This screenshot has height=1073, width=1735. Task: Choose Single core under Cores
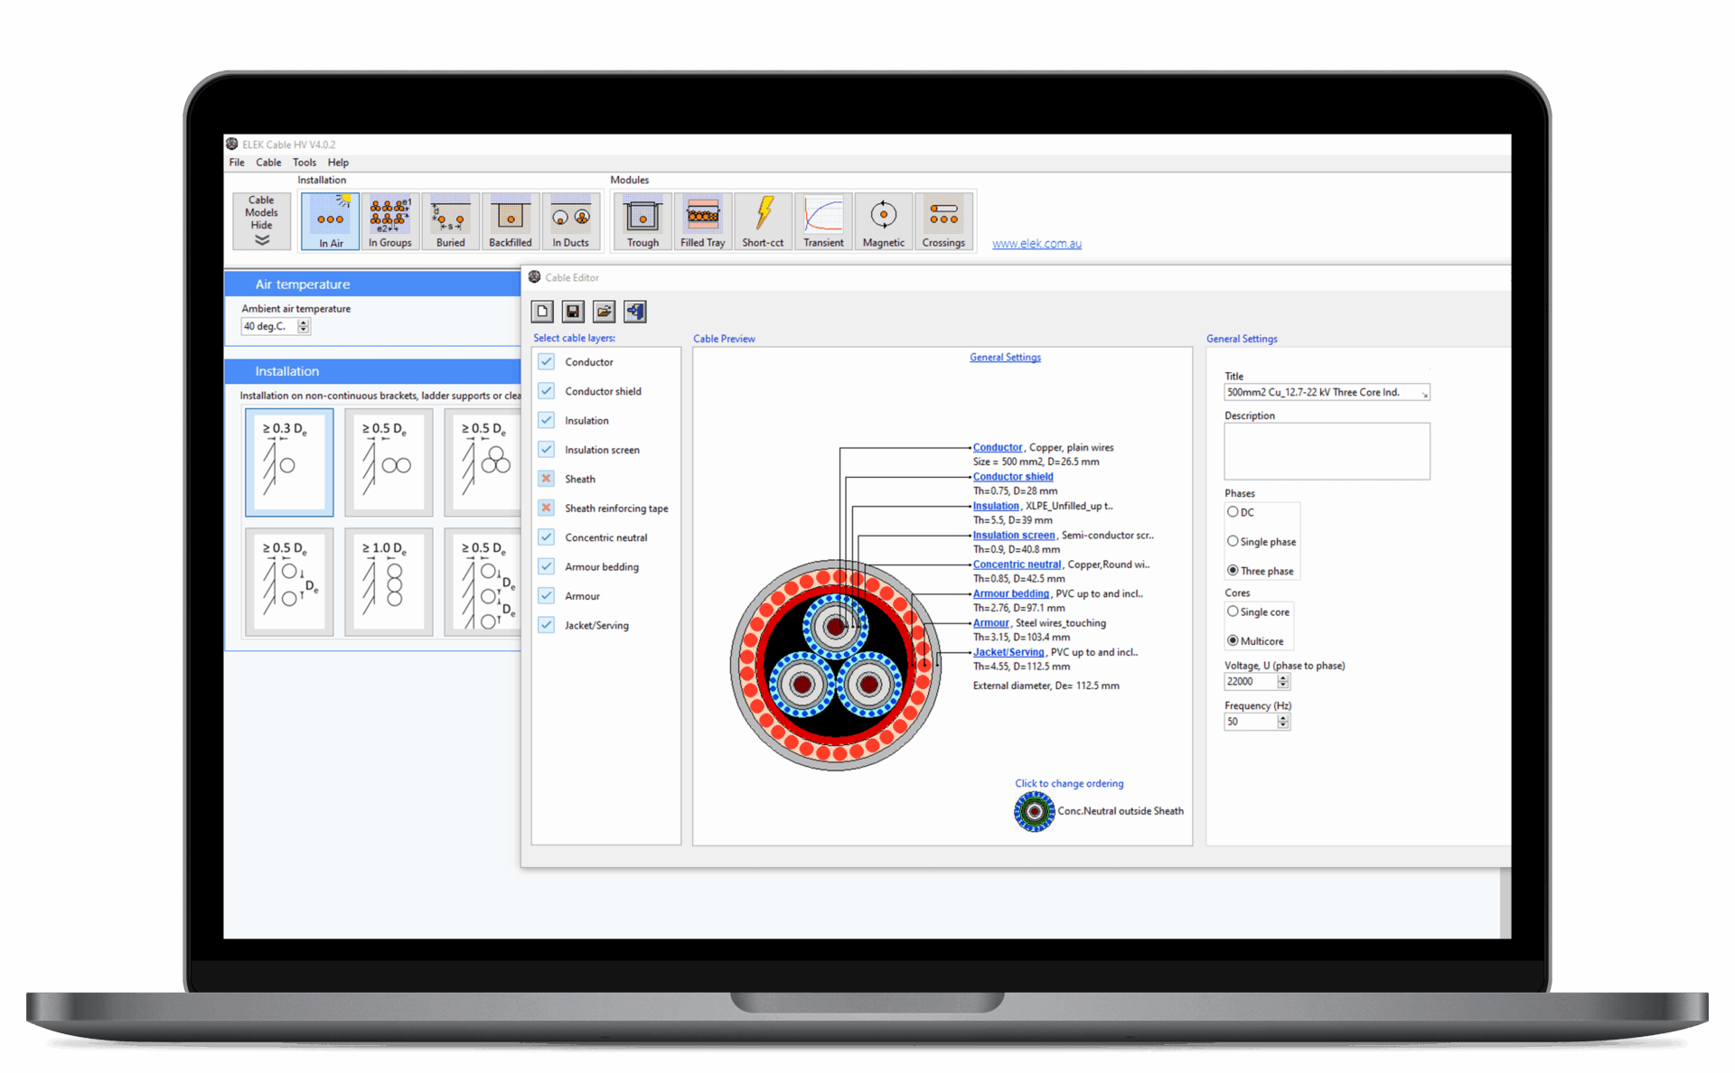tap(1233, 611)
